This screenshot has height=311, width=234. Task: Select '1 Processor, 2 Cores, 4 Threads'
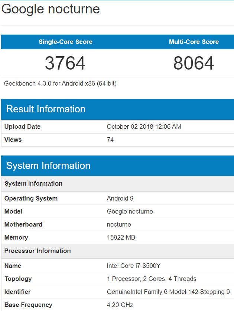[x=152, y=279]
